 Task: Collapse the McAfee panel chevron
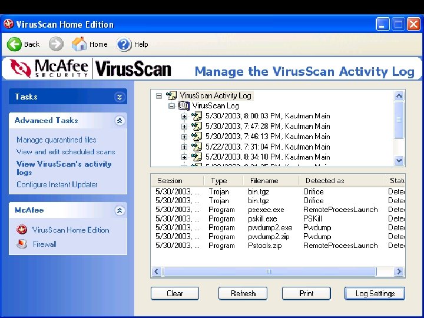coord(120,210)
